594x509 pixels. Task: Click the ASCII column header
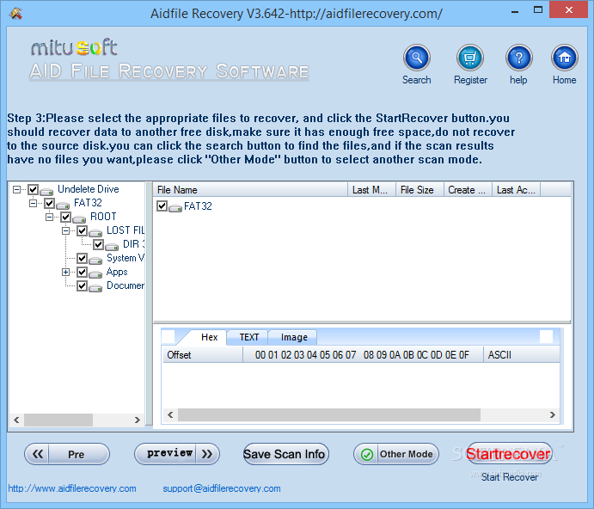pos(521,355)
